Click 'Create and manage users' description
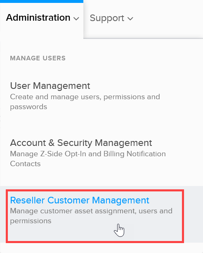Viewport: 203px width, 253px height. (x=56, y=97)
